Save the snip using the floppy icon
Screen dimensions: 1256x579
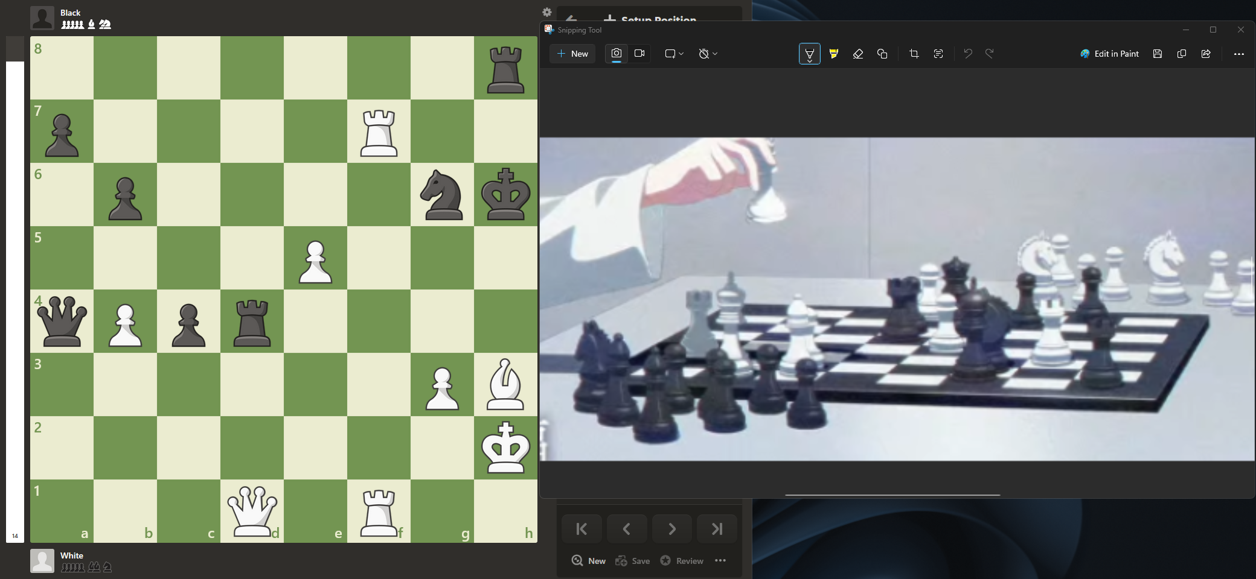point(1158,54)
